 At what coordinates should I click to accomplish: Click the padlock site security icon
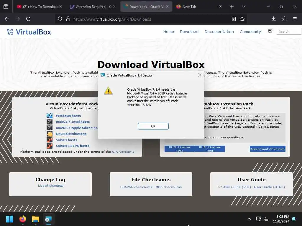tap(68, 19)
